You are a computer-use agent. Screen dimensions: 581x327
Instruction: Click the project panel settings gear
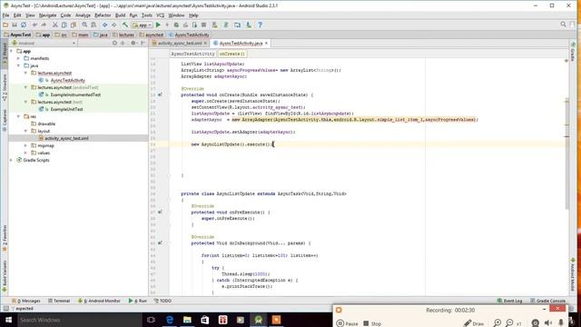tap(133, 43)
